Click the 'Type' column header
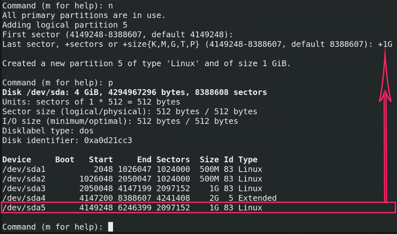This screenshot has height=234, width=397. click(x=247, y=160)
